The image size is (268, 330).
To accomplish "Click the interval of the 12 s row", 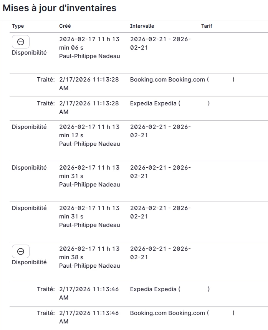I will 160,131.
